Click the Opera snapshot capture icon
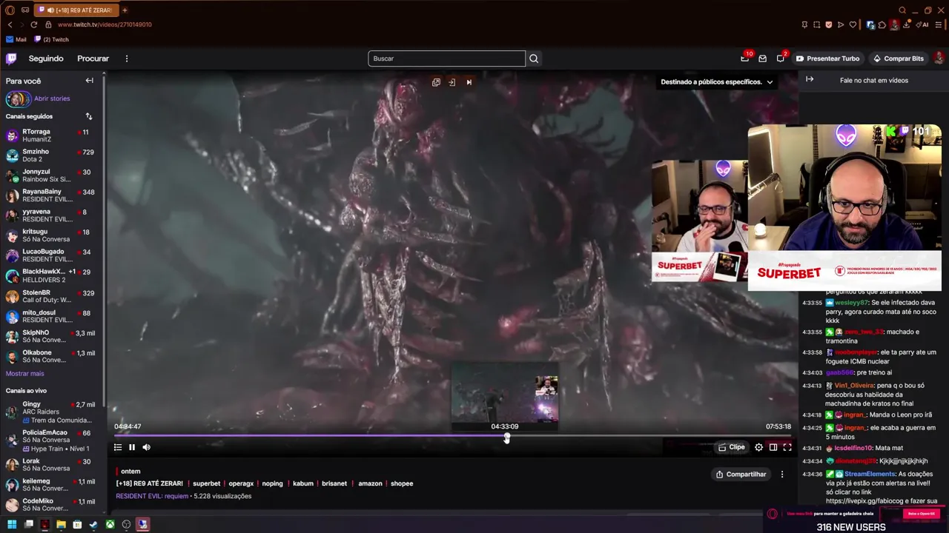The height and width of the screenshot is (533, 949). click(x=816, y=24)
